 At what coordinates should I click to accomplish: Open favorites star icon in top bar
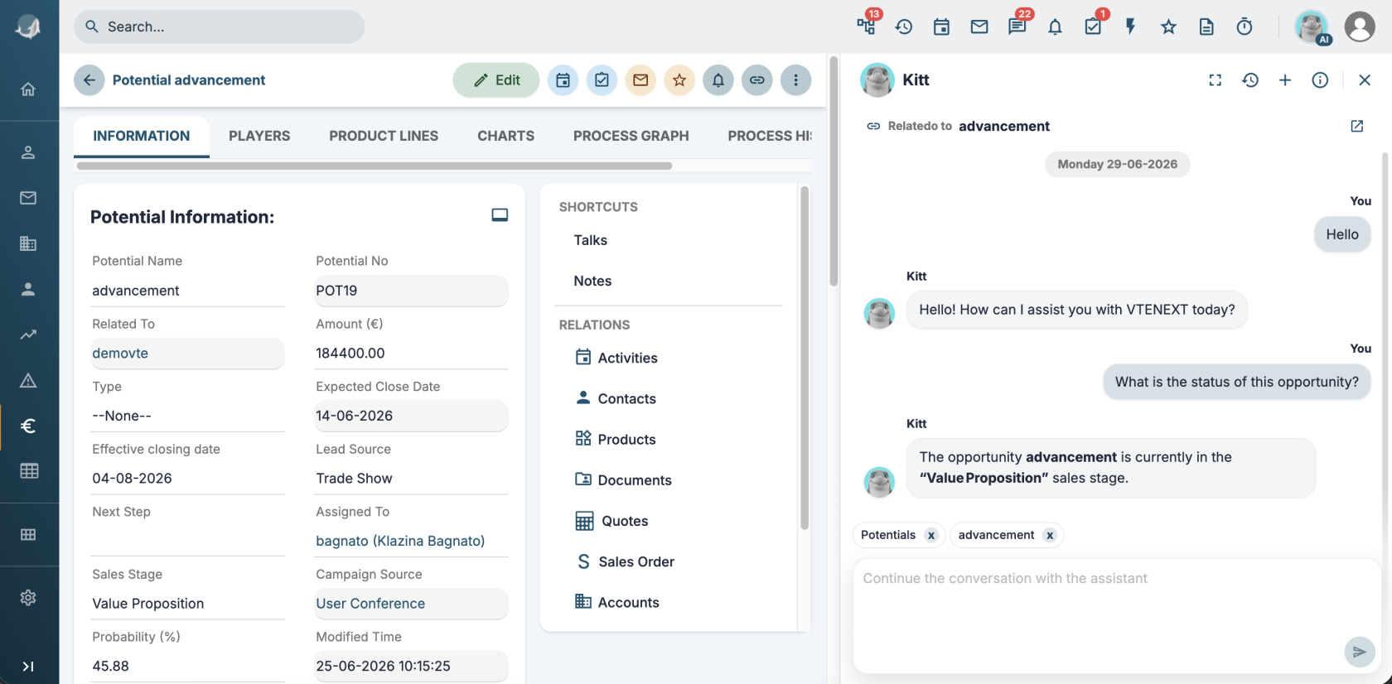[x=1168, y=26]
